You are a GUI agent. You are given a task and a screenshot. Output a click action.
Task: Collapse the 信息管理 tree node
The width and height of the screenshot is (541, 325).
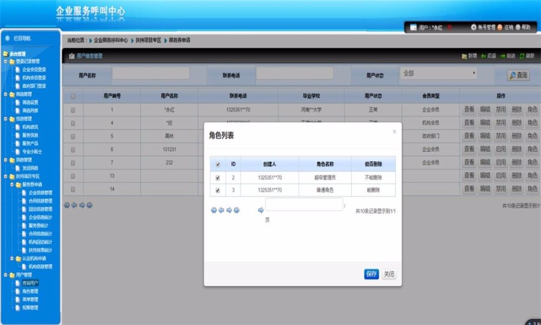pyautogui.click(x=5, y=119)
